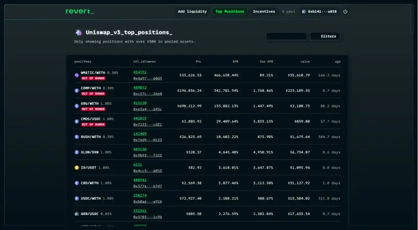Open NFT position 250274
Screen dimensions: 418x230
point(140,195)
